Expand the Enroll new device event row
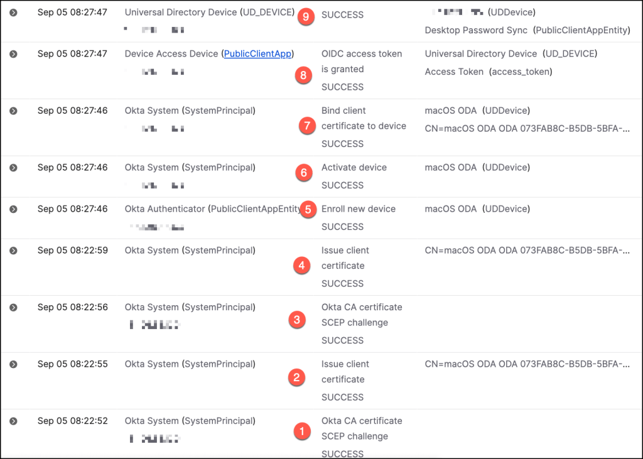This screenshot has width=643, height=459. (13, 209)
